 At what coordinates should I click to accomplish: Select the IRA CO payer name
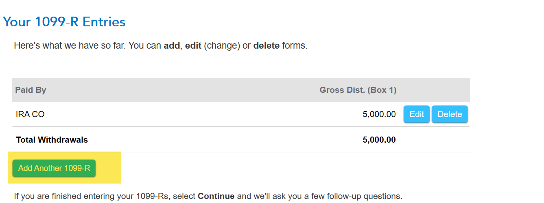click(x=30, y=114)
